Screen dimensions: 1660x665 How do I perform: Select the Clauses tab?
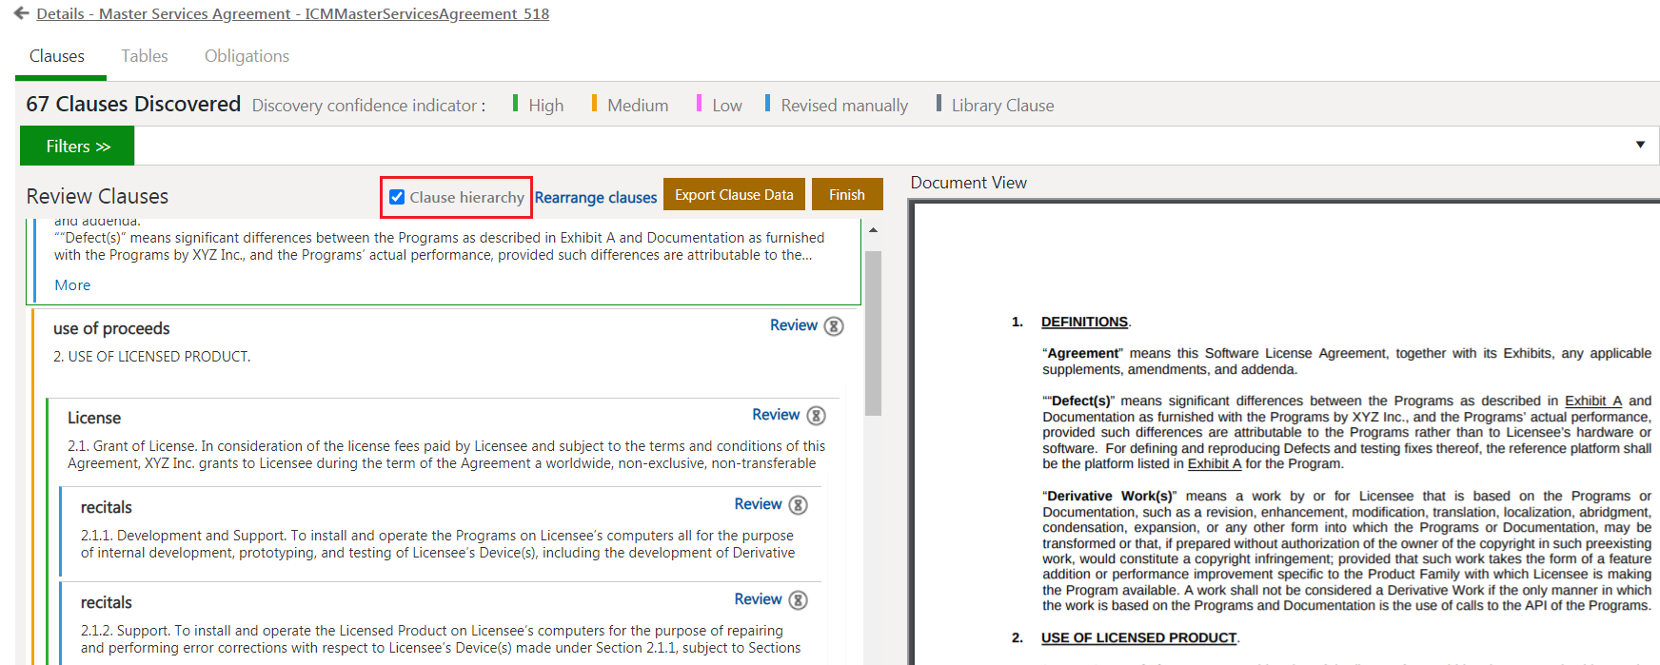tap(57, 56)
